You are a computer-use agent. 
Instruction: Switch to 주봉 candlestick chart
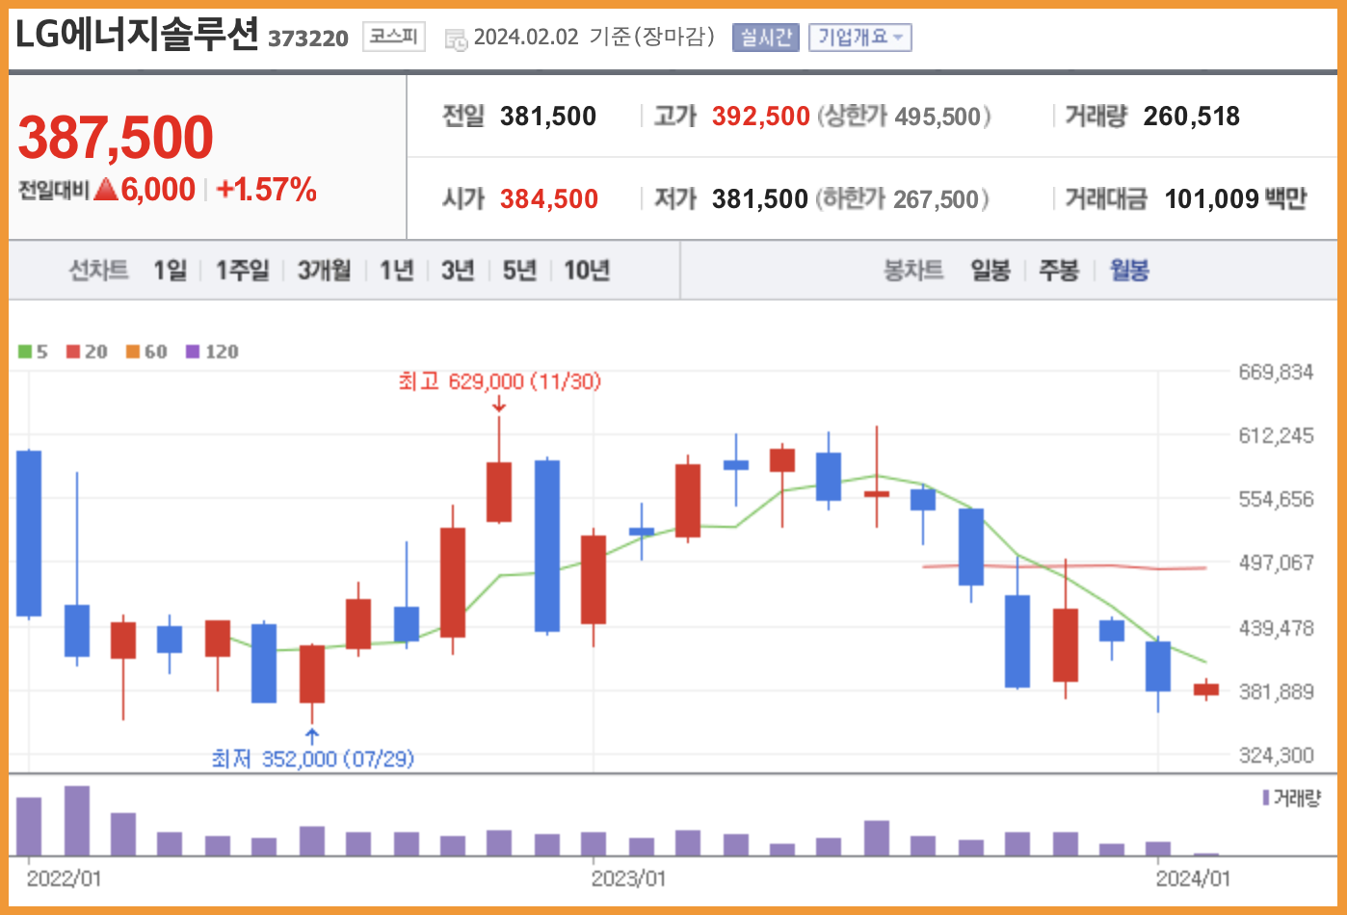point(1058,271)
